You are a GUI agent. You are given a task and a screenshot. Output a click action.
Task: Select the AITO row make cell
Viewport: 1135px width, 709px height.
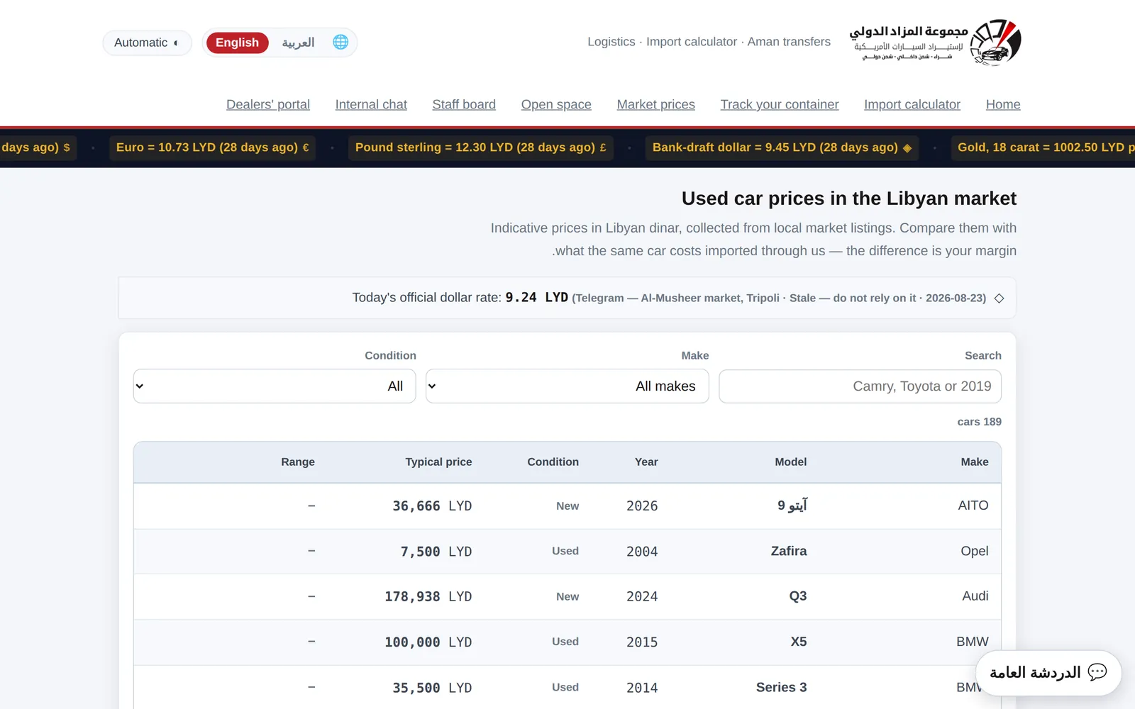click(x=973, y=506)
